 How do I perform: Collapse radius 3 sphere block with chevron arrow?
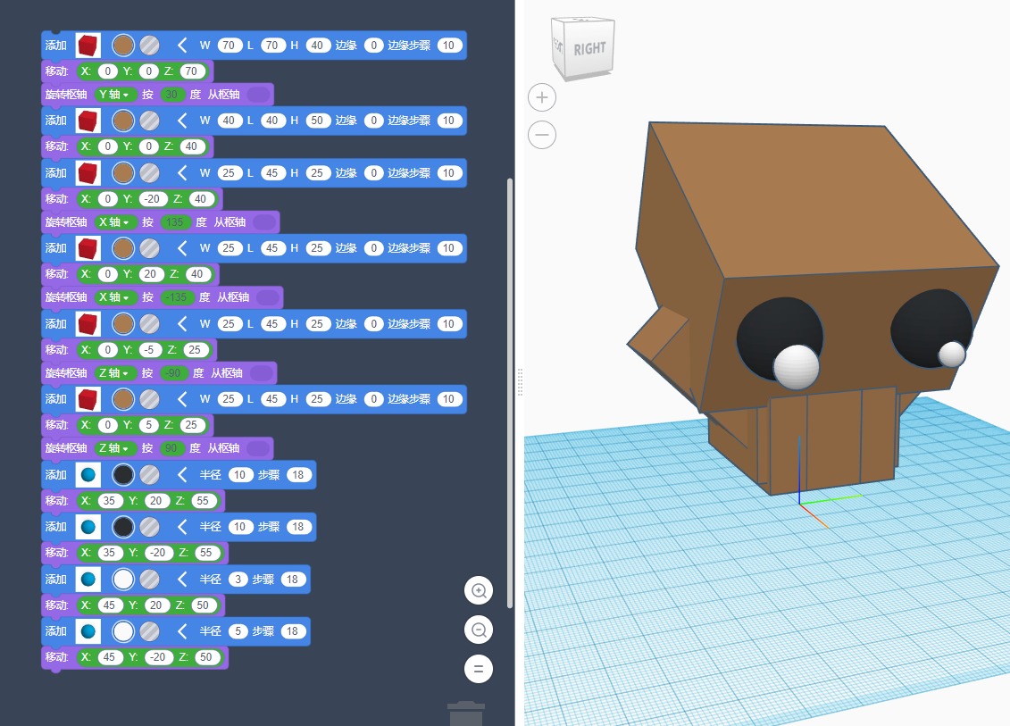point(182,579)
